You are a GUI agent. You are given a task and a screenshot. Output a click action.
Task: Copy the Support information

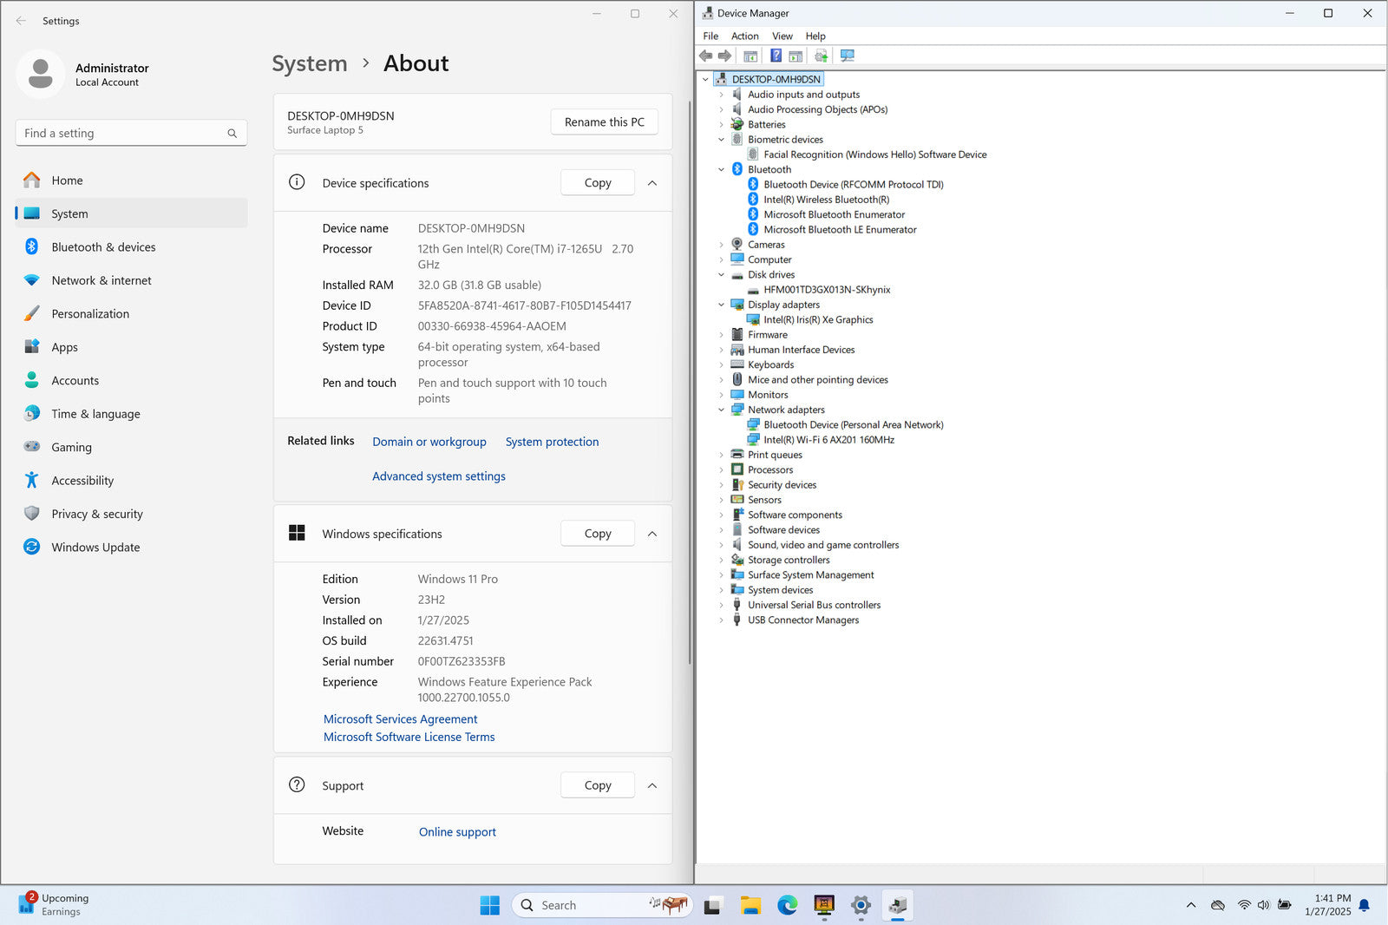click(x=598, y=785)
